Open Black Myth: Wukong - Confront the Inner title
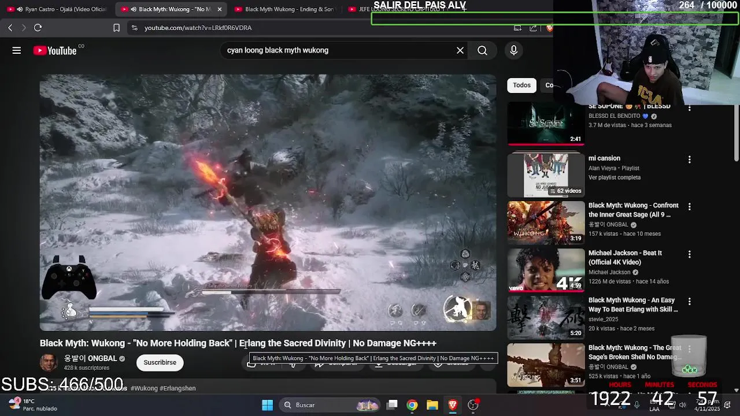The width and height of the screenshot is (740, 416). pos(634,210)
